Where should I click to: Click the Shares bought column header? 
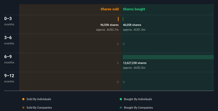pyautogui.click(x=134, y=9)
